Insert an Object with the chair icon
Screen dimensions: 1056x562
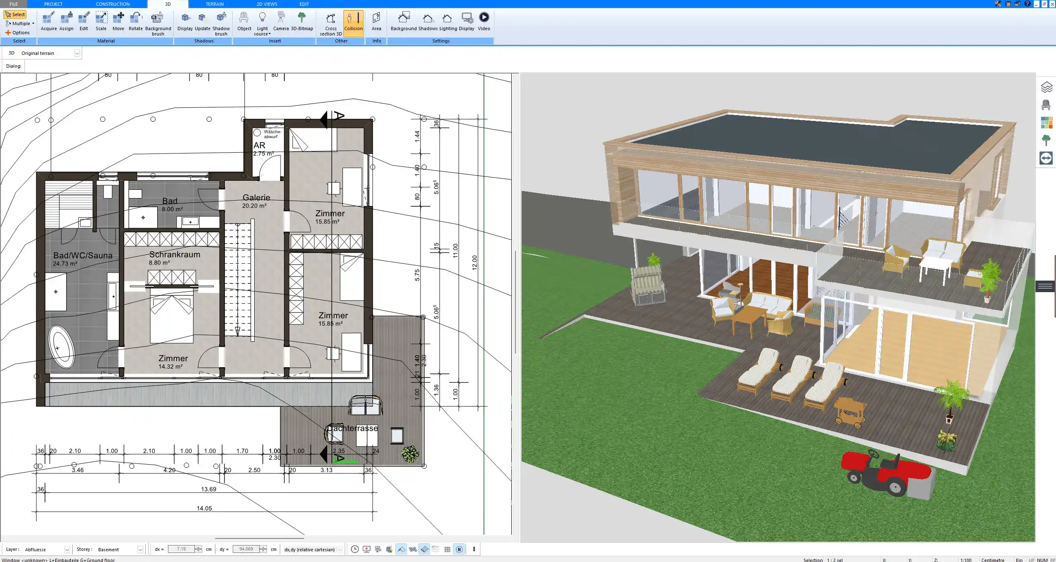[244, 21]
